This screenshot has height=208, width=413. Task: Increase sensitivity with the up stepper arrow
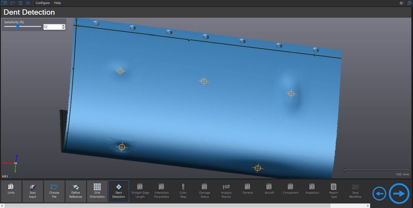[x=63, y=25]
